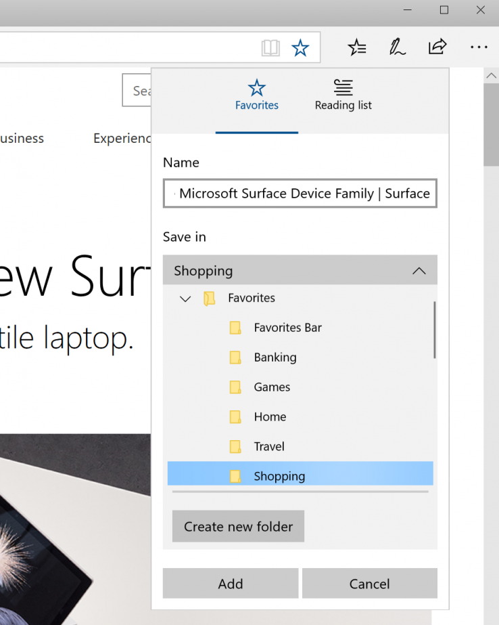Click the page Search box
The image size is (499, 625).
[x=137, y=91]
